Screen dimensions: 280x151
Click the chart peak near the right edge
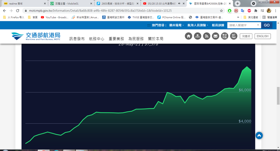coord(247,67)
